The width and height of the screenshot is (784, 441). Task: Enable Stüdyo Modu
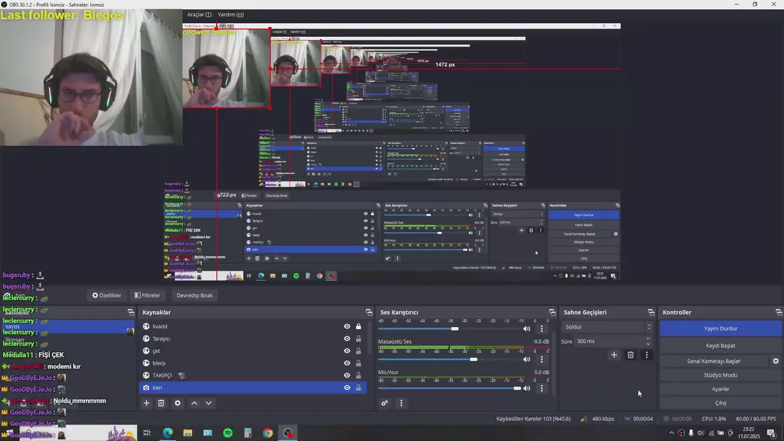click(x=720, y=375)
